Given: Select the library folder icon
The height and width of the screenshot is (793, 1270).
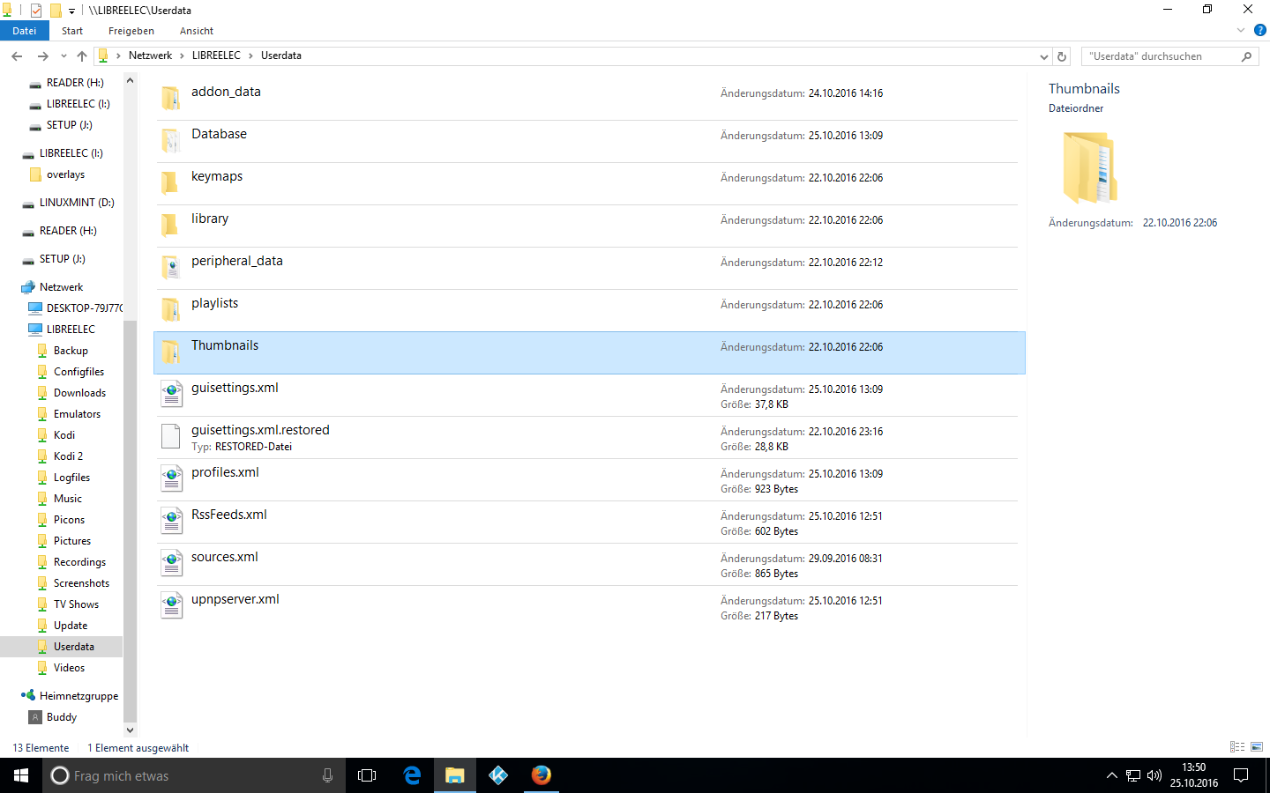Looking at the screenshot, I should coord(171,225).
